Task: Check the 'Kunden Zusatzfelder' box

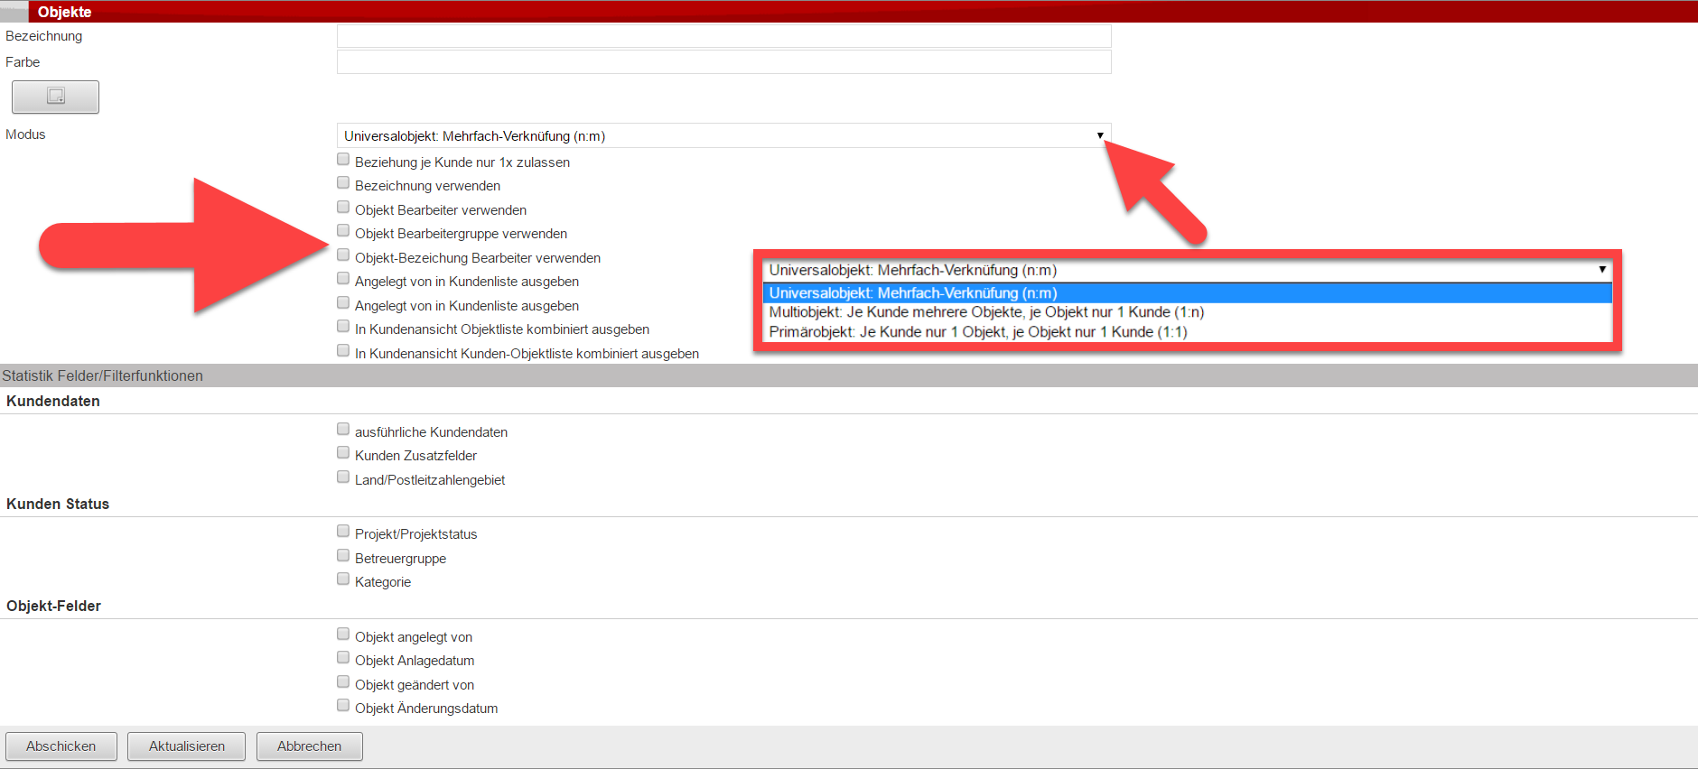Action: pos(343,453)
